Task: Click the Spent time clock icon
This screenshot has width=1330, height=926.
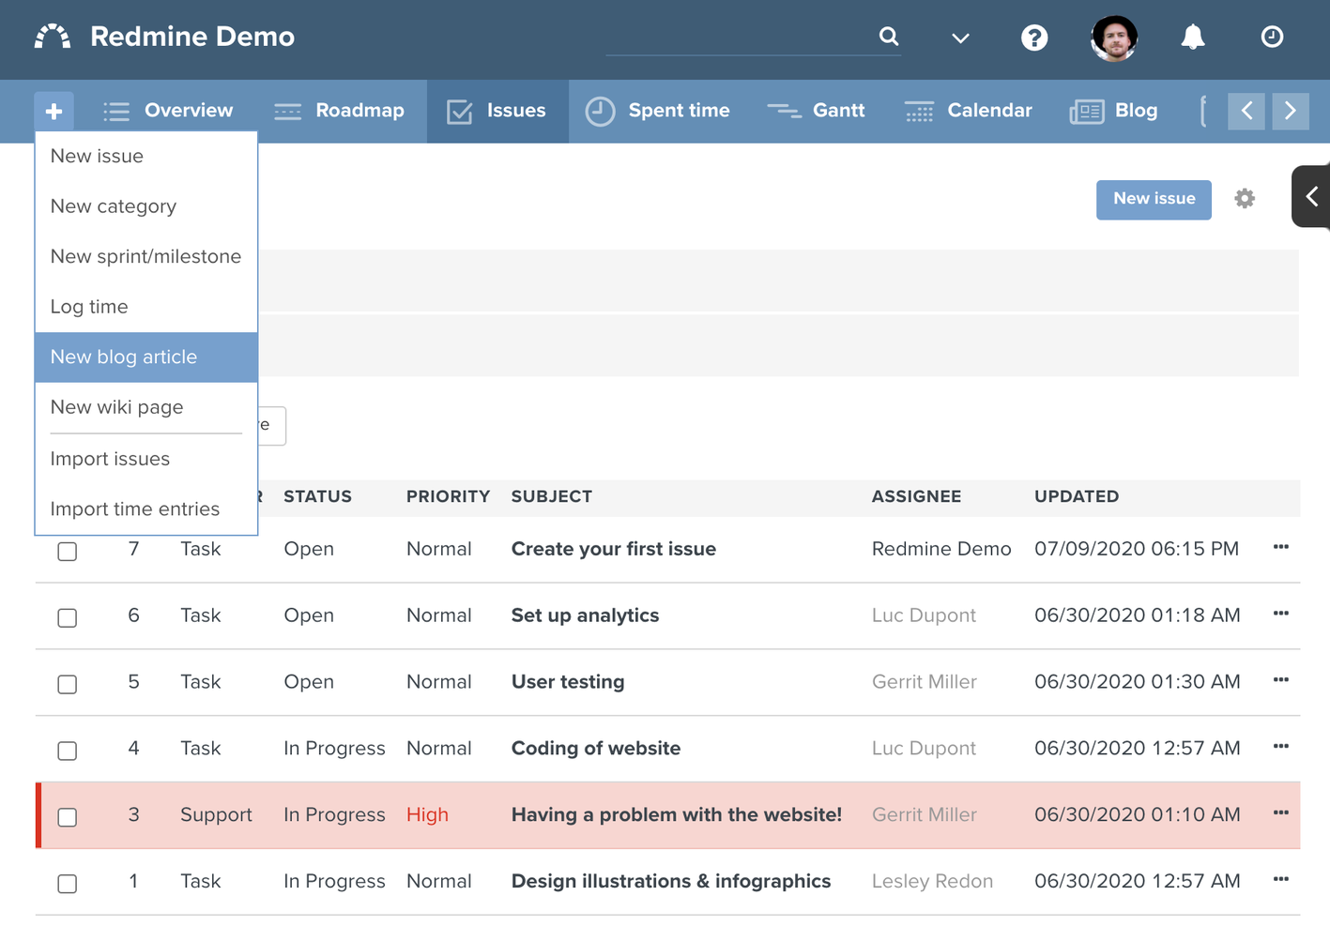Action: [600, 112]
